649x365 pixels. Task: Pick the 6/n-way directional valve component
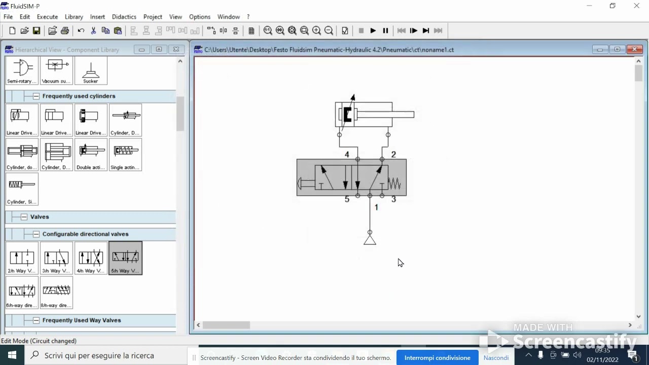[22, 293]
